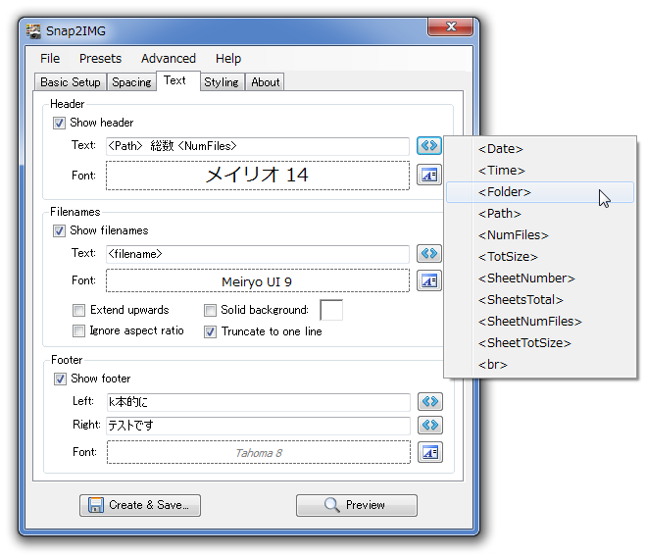Open the Help menu

coord(228,59)
